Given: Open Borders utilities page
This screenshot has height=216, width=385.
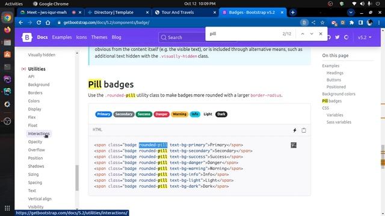Looking at the screenshot, I should click(x=35, y=93).
